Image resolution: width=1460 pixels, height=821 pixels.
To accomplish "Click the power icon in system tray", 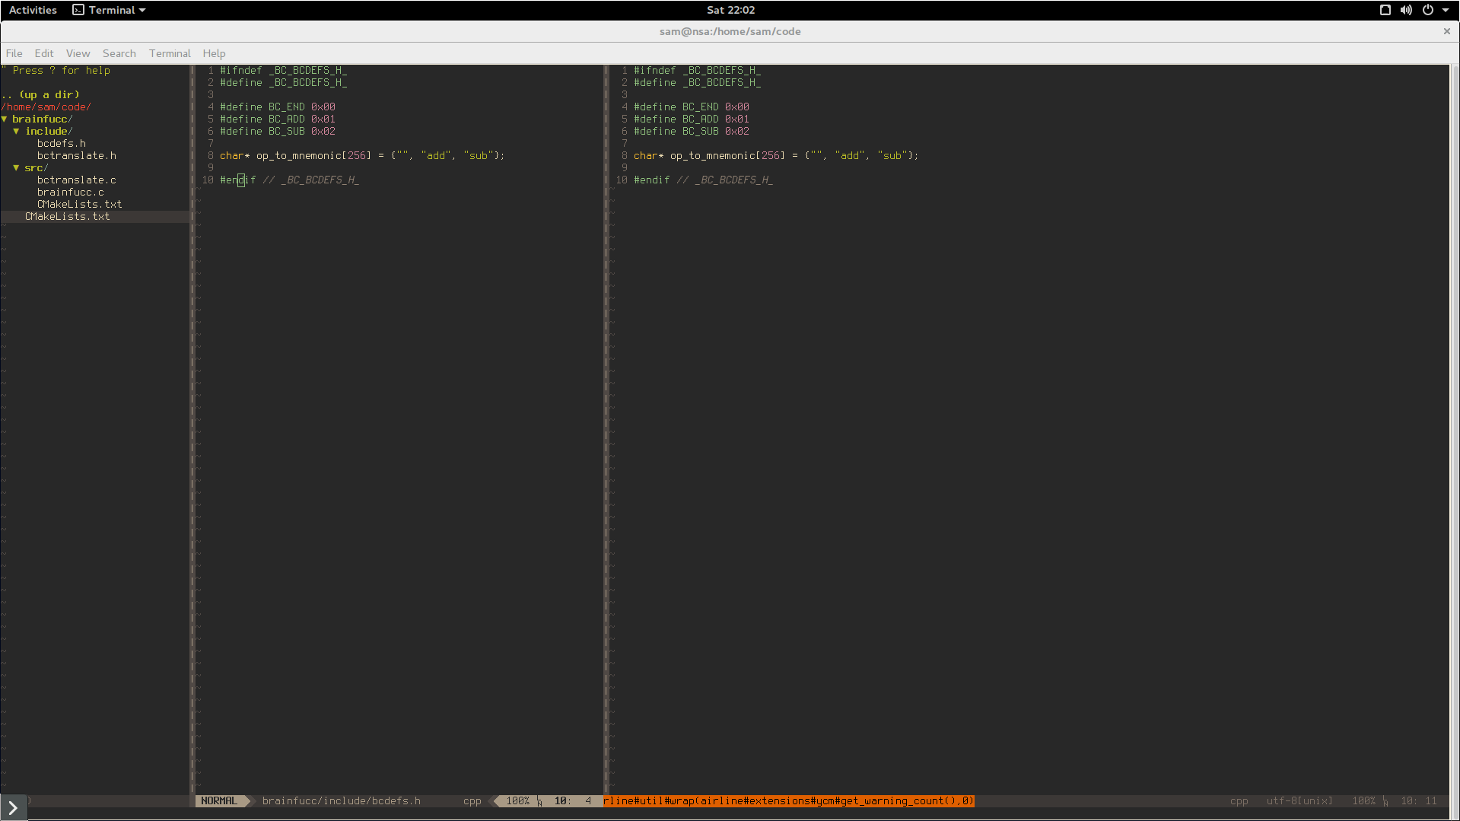I will [x=1428, y=10].
